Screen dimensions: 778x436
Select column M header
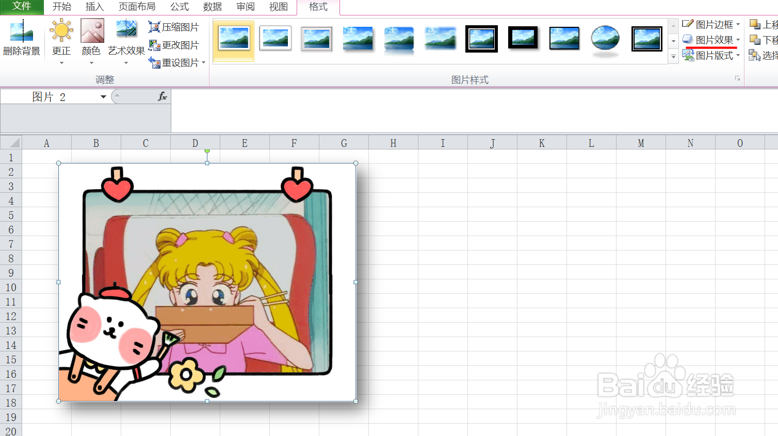point(641,143)
